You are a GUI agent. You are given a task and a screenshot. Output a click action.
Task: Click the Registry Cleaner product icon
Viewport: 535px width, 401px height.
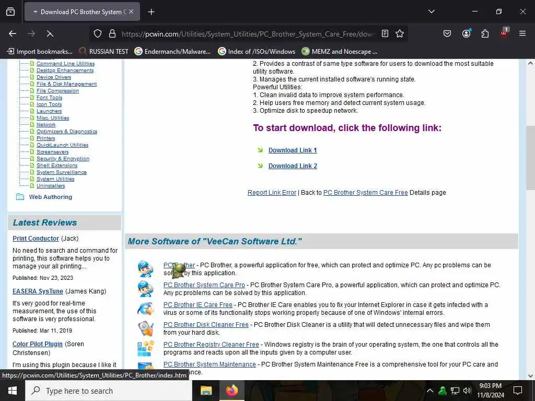coord(146,348)
